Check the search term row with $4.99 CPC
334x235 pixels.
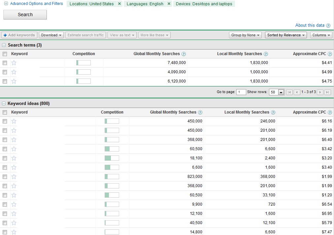coord(5,72)
